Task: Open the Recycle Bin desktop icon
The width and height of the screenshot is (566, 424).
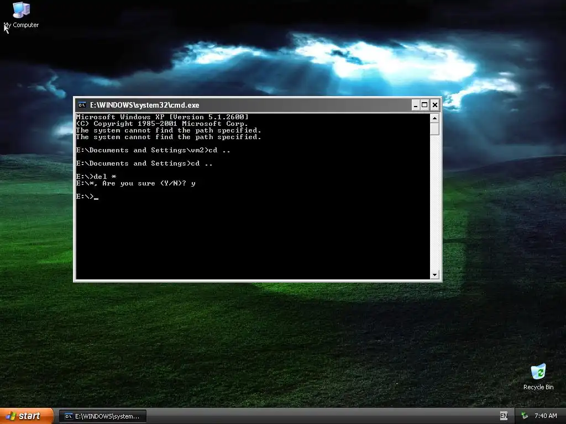Action: pyautogui.click(x=538, y=377)
